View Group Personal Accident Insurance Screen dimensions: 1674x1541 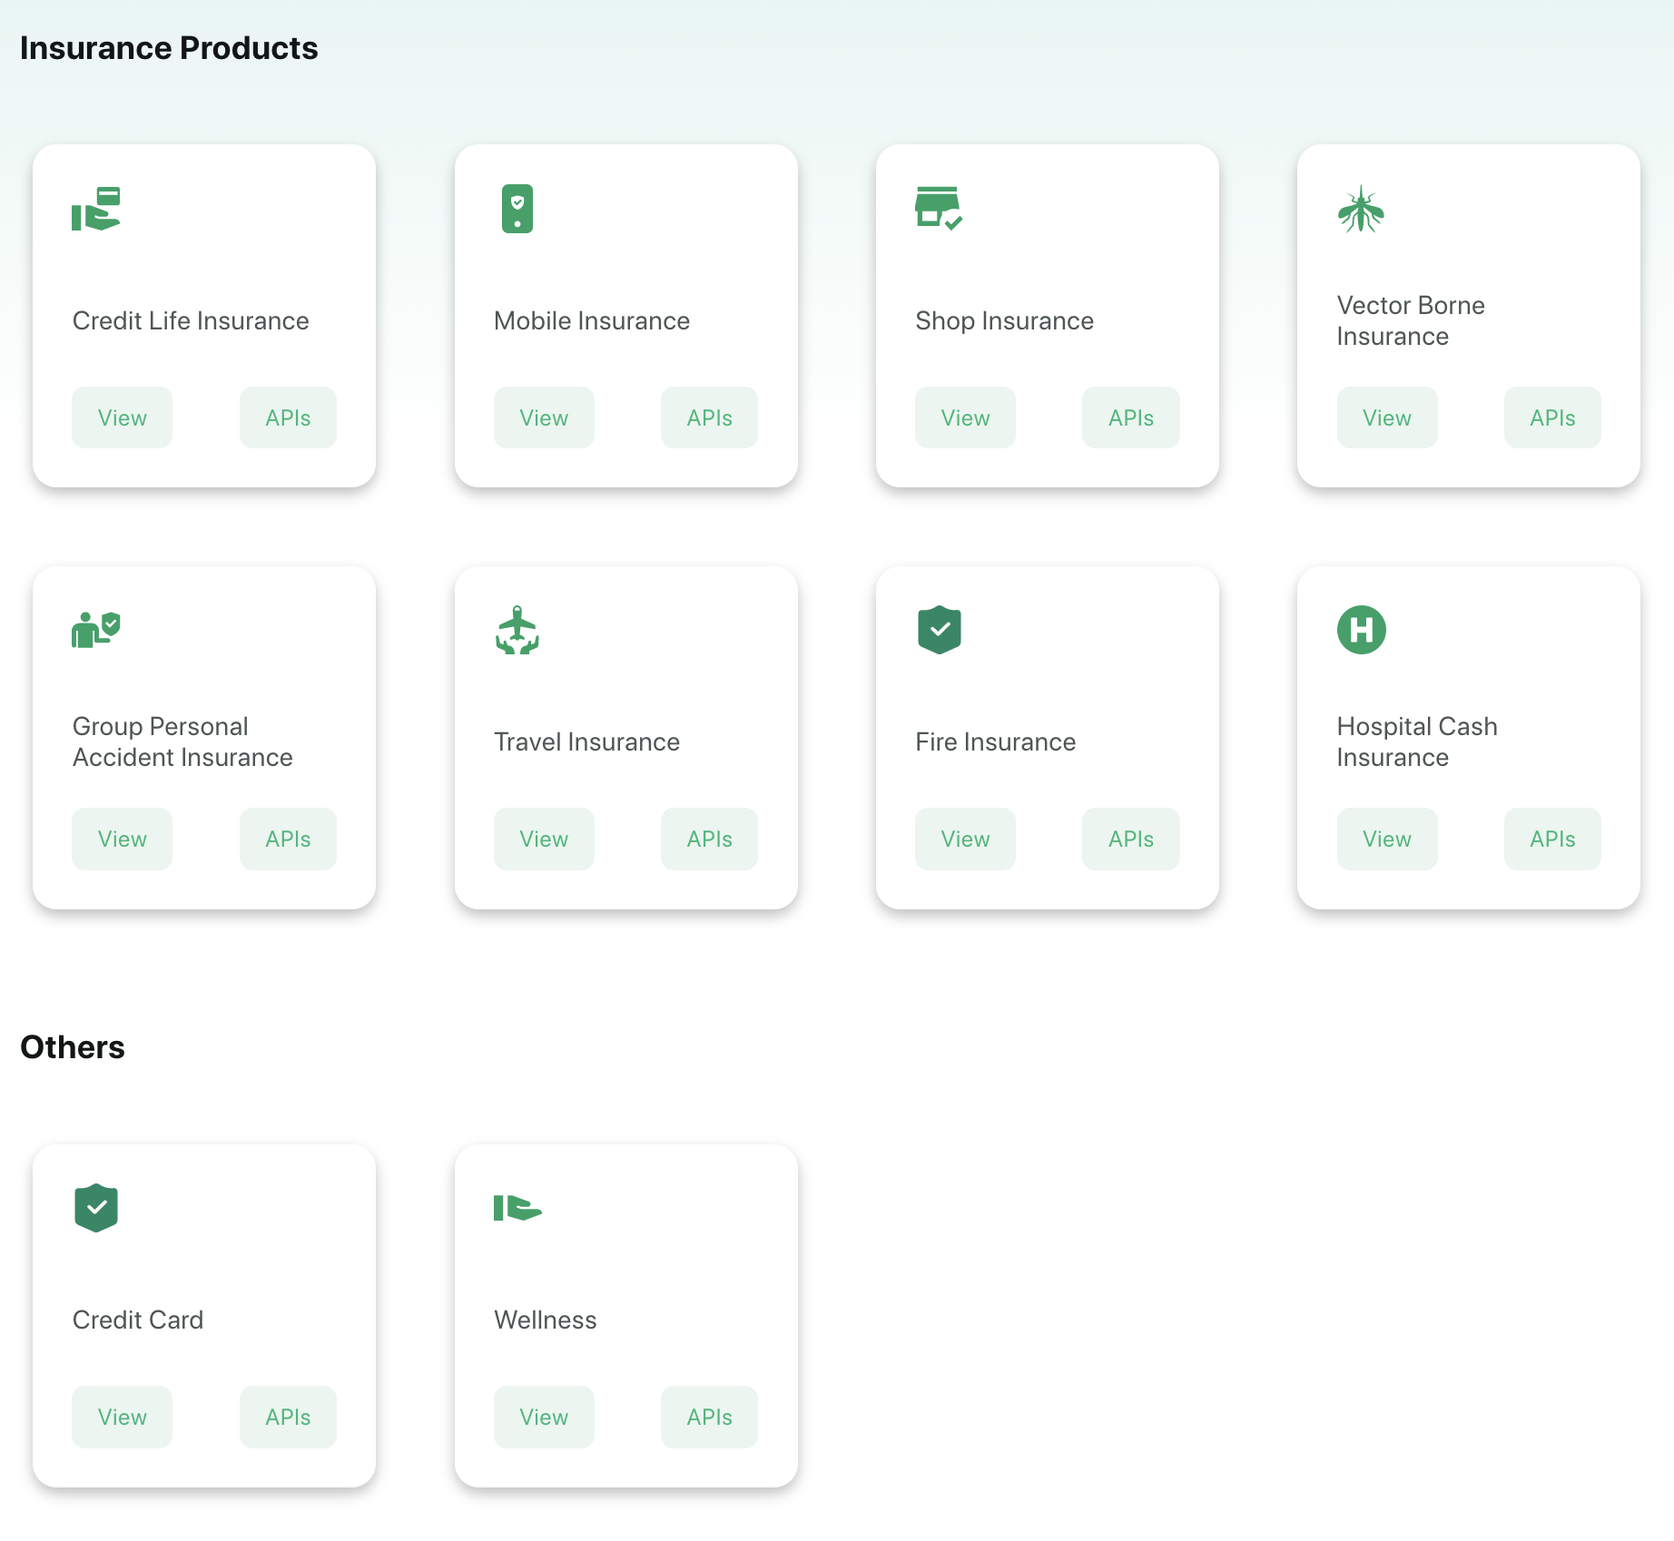click(123, 839)
